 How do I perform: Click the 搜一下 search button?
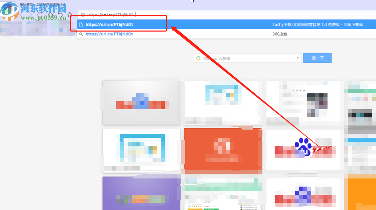[317, 58]
